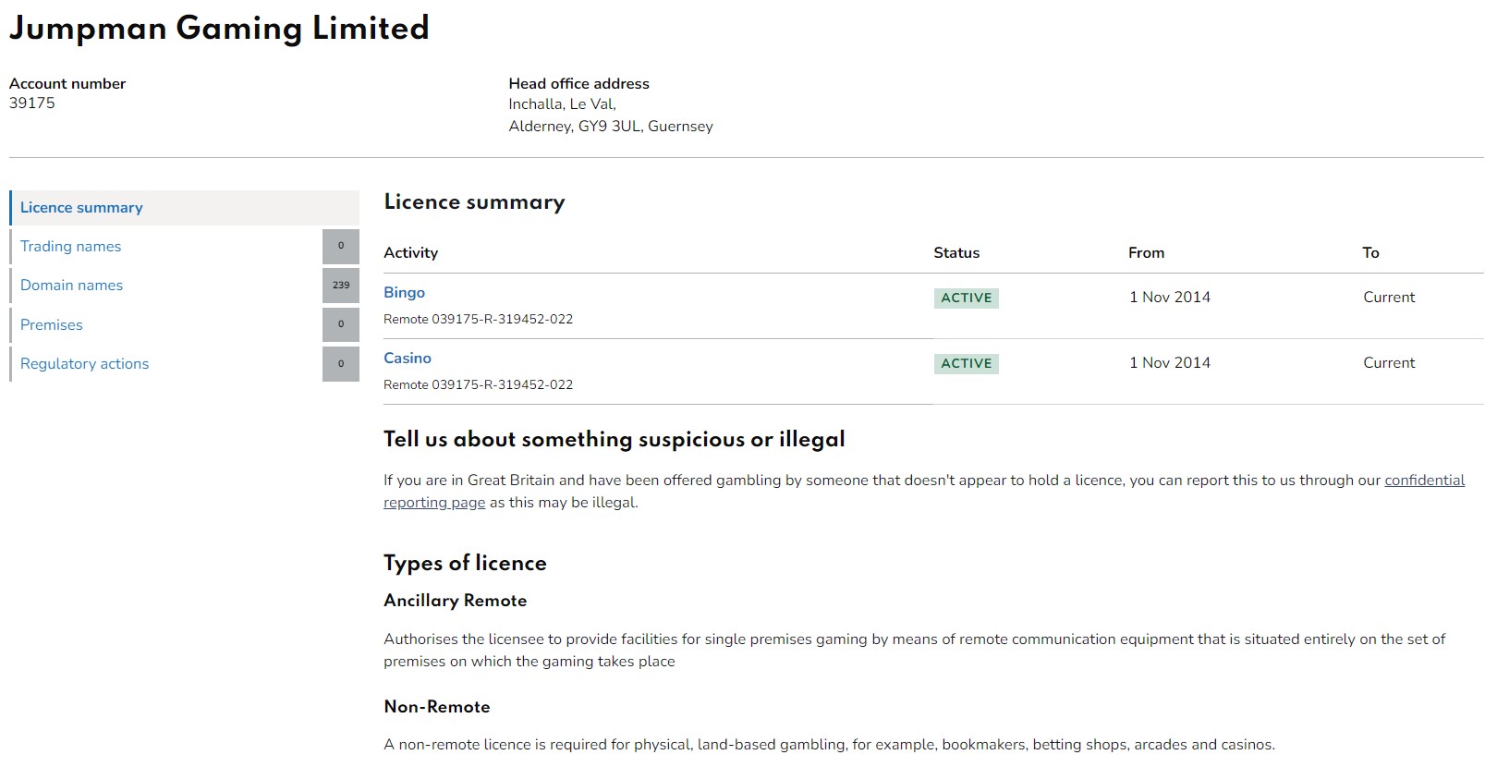Click the To column header
Viewport: 1497px width, 767px height.
point(1371,253)
